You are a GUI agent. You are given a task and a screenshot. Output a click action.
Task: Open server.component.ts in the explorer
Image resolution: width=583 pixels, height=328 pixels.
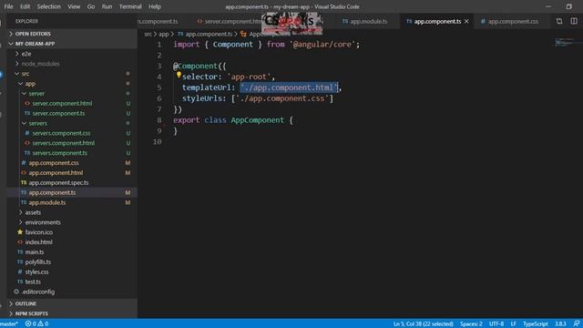(x=72, y=113)
